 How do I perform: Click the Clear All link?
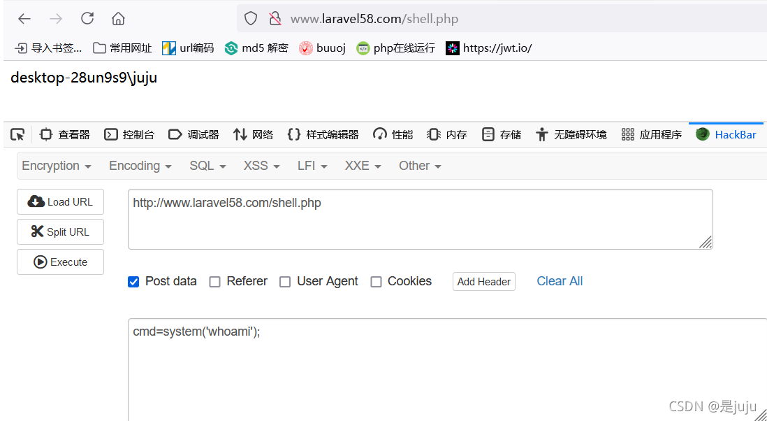pos(560,281)
